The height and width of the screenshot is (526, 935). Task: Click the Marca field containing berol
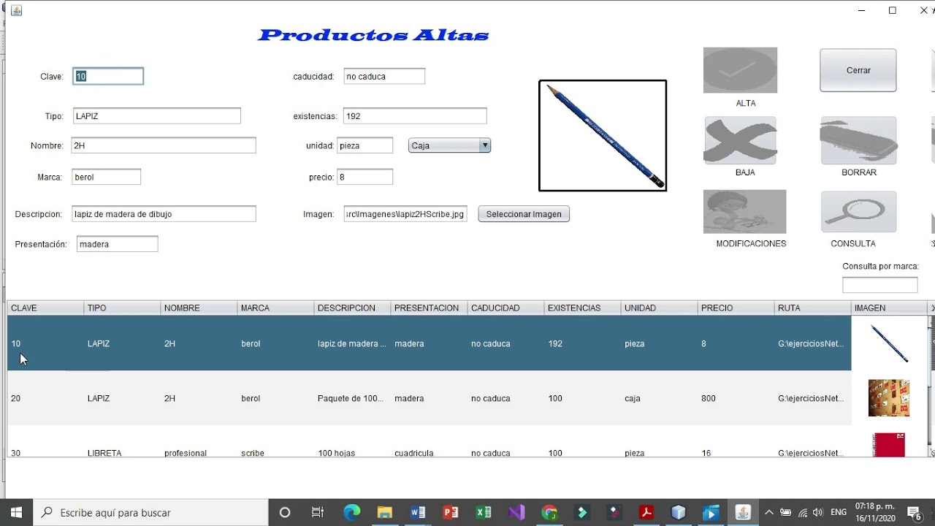(x=107, y=177)
